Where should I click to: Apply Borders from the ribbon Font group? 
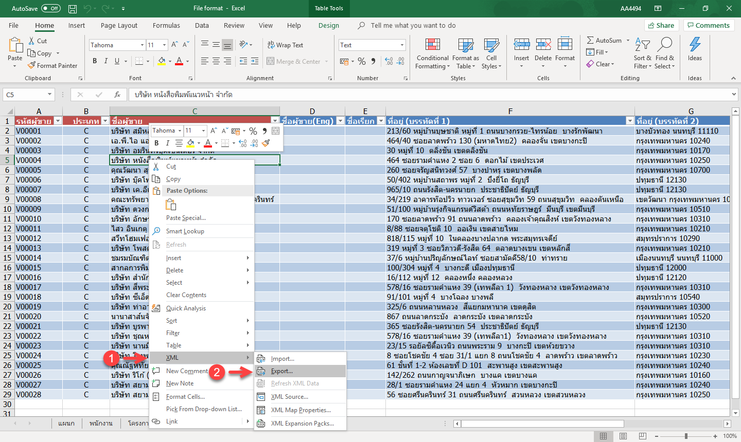(x=139, y=61)
